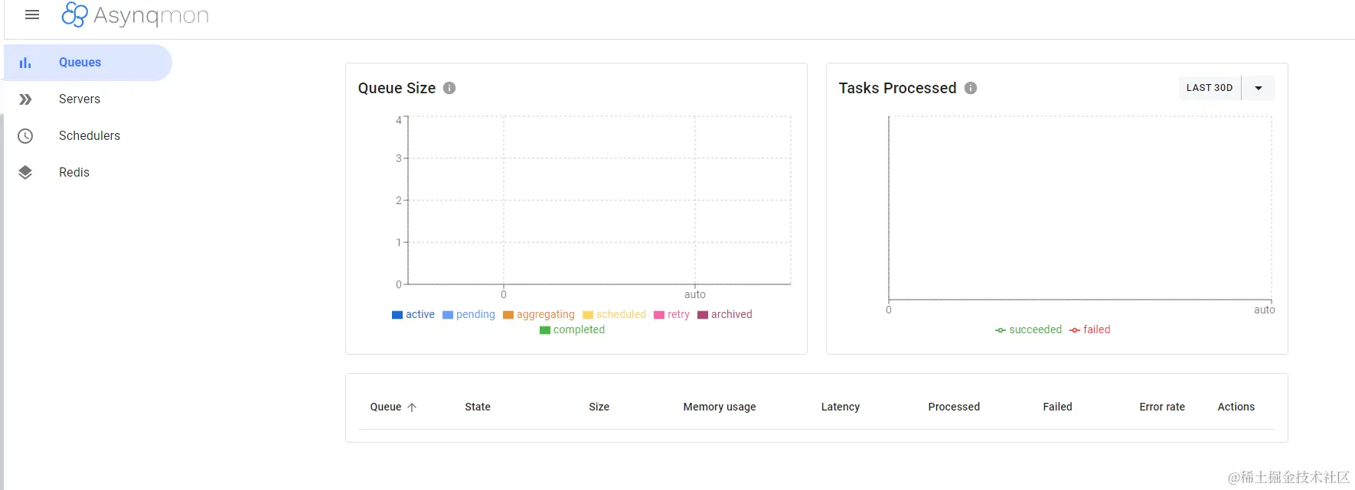Viewport: 1355px width, 490px height.
Task: Show the Queue Size info tooltip icon
Action: click(x=449, y=88)
